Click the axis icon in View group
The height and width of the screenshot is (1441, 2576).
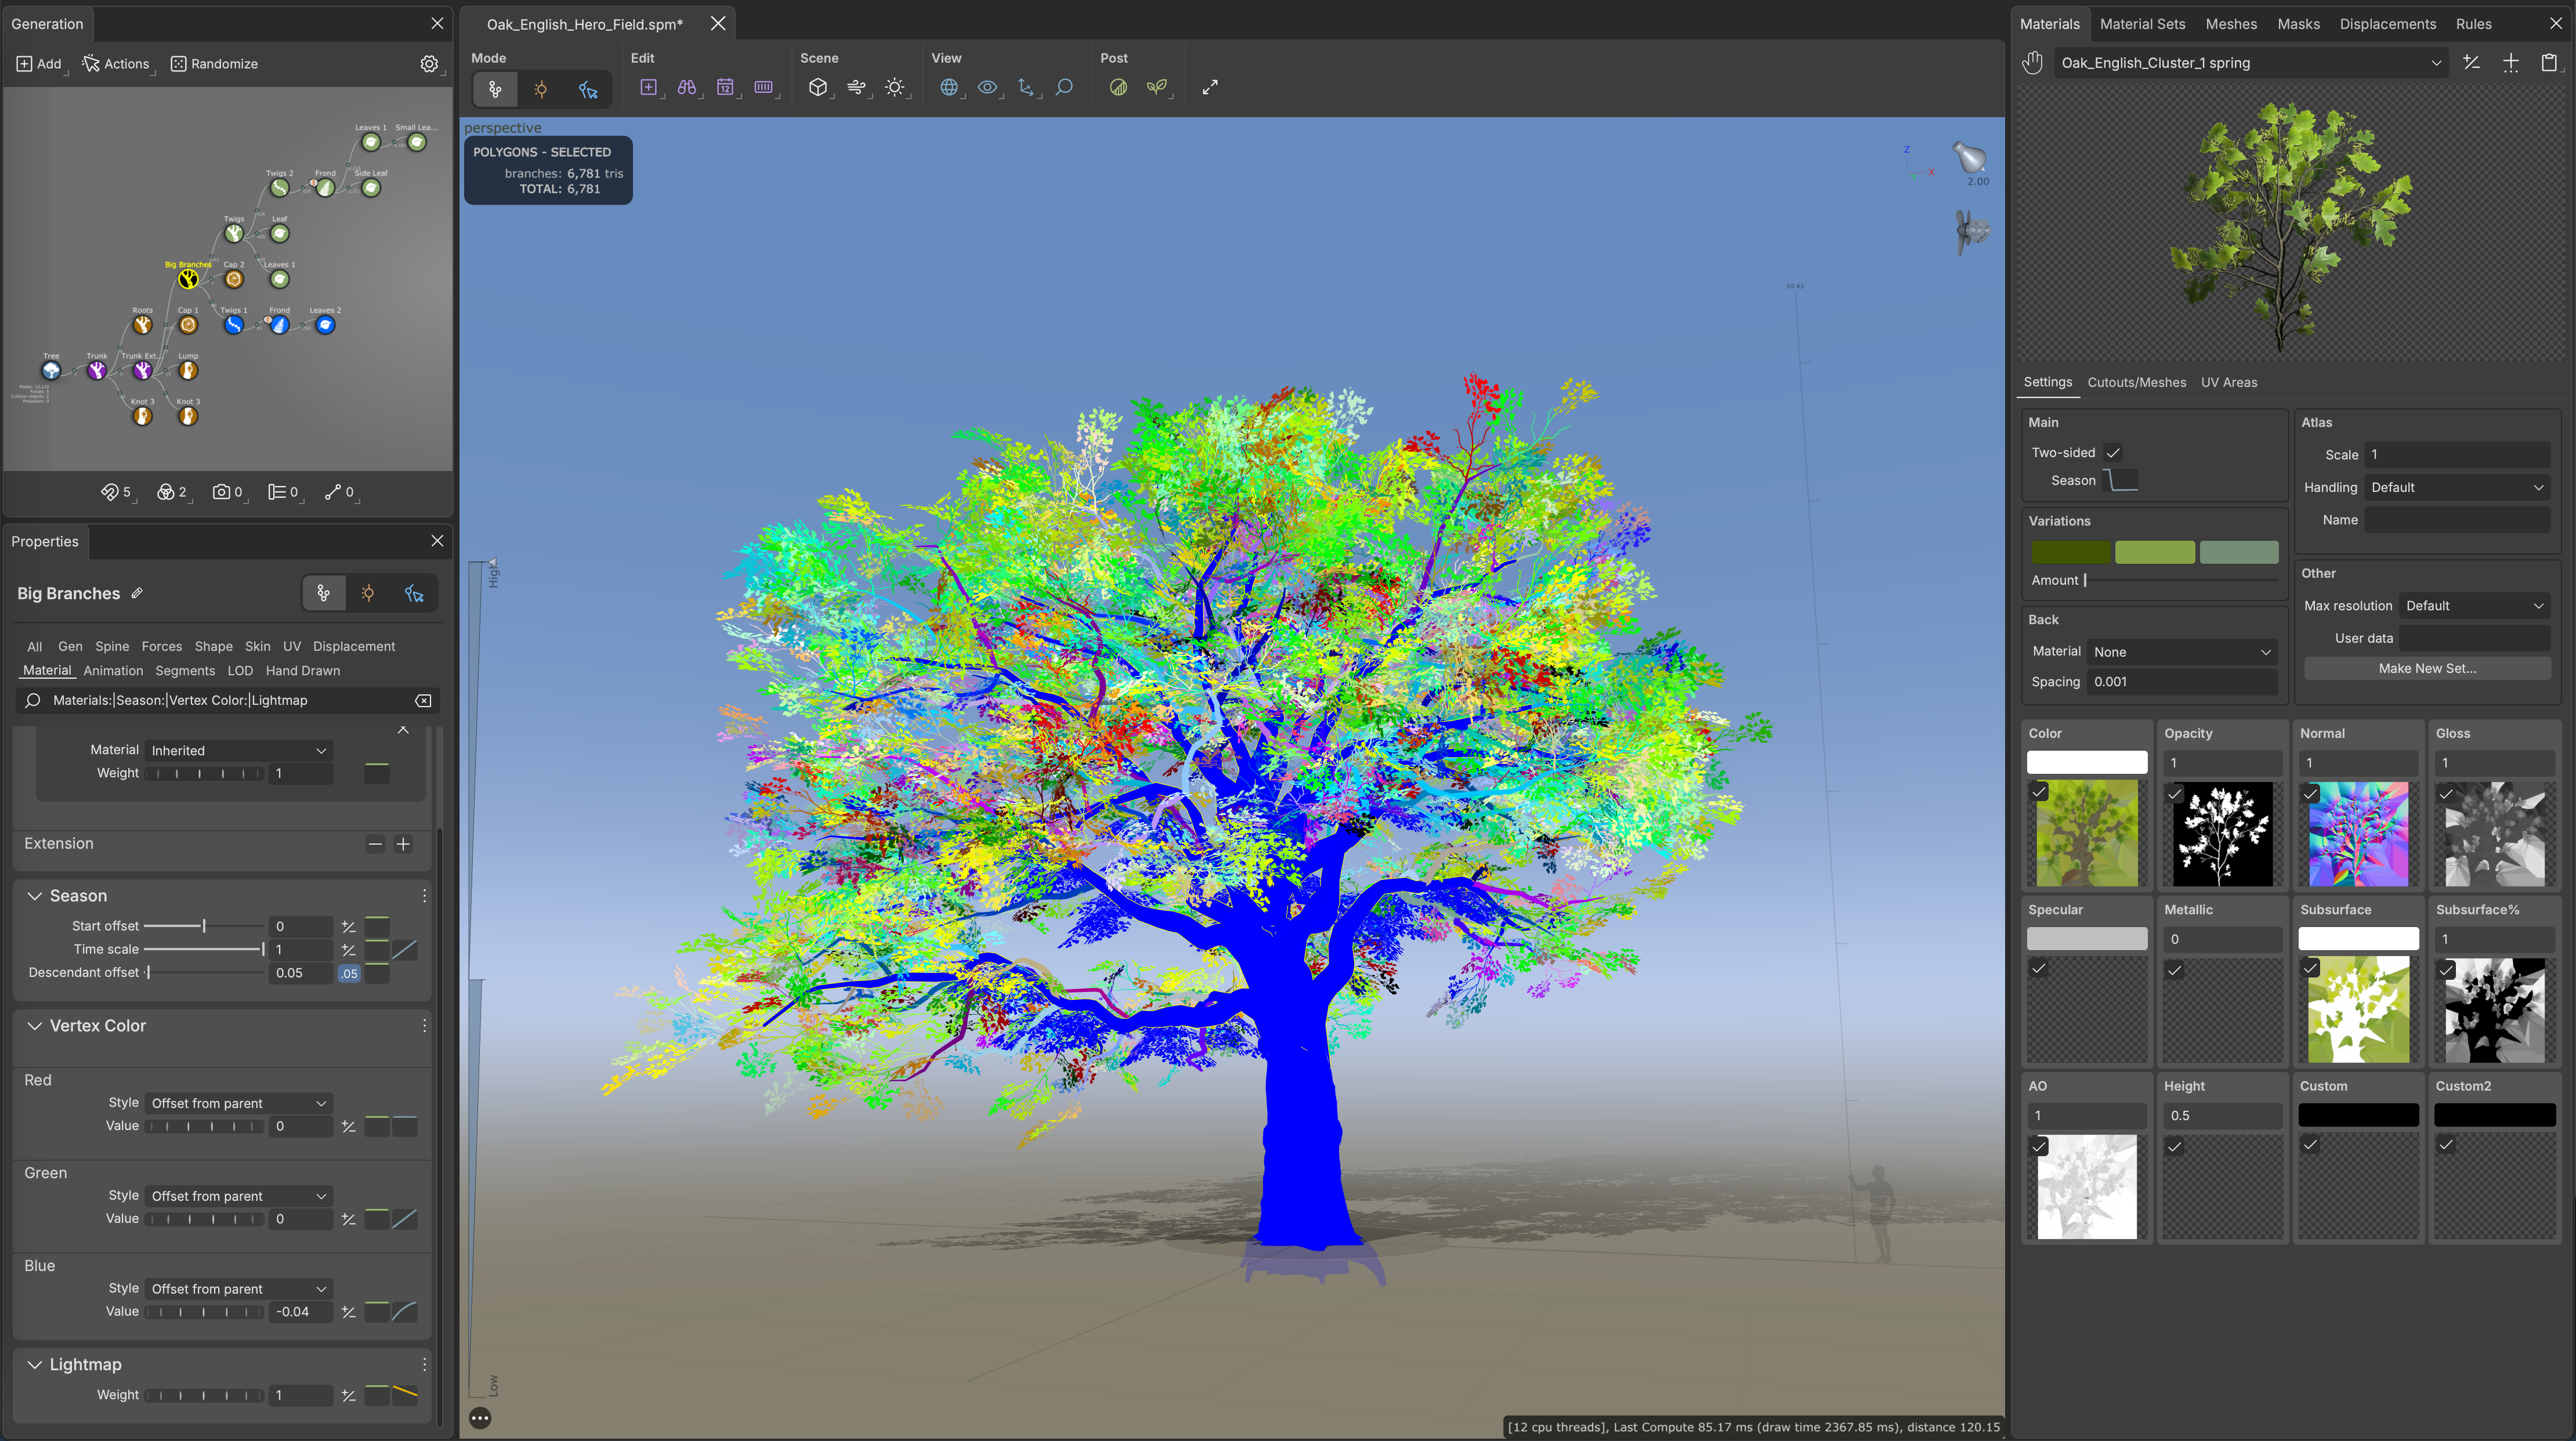pos(1026,87)
